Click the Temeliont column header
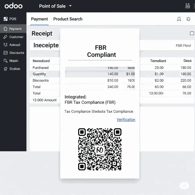Screen dimensions: 195x195 tap(158, 61)
